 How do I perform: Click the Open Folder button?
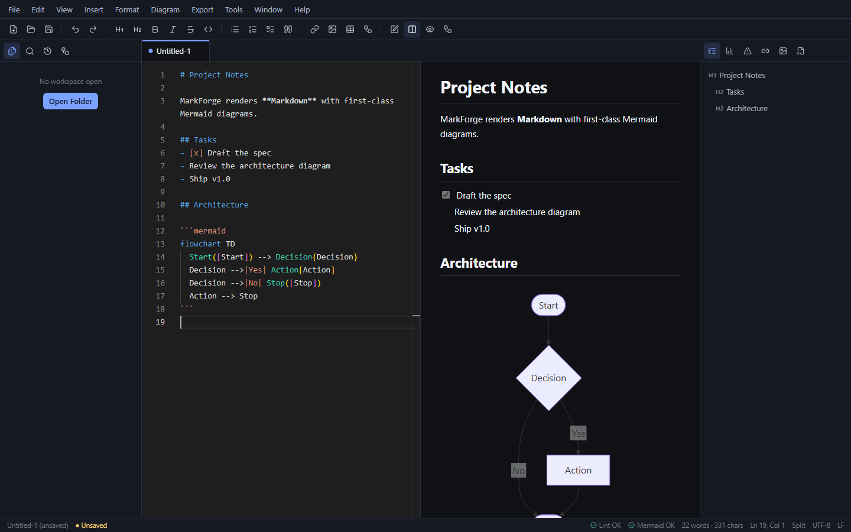pyautogui.click(x=71, y=102)
